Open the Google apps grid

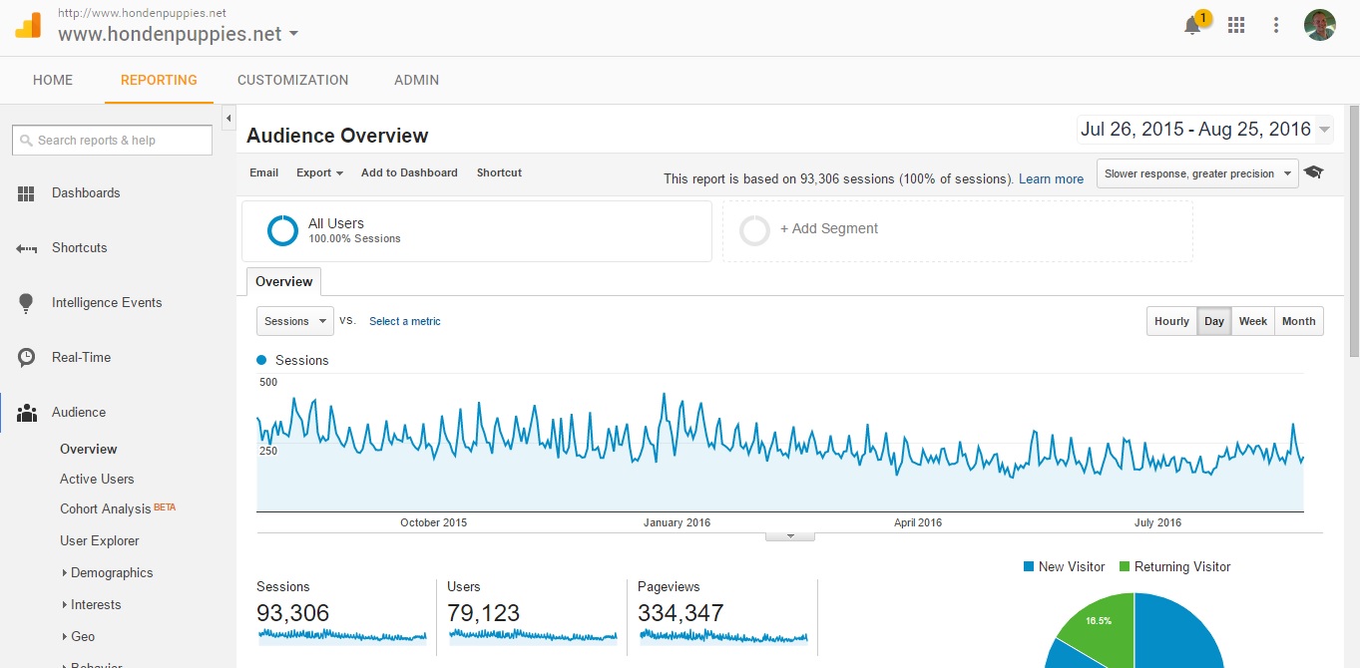click(1236, 26)
